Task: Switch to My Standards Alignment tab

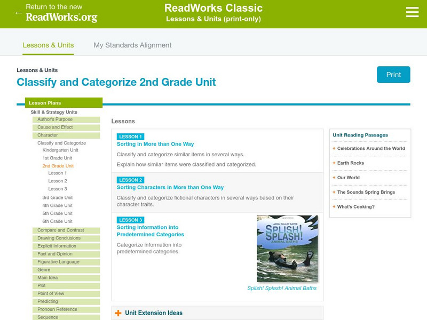Action: point(132,45)
